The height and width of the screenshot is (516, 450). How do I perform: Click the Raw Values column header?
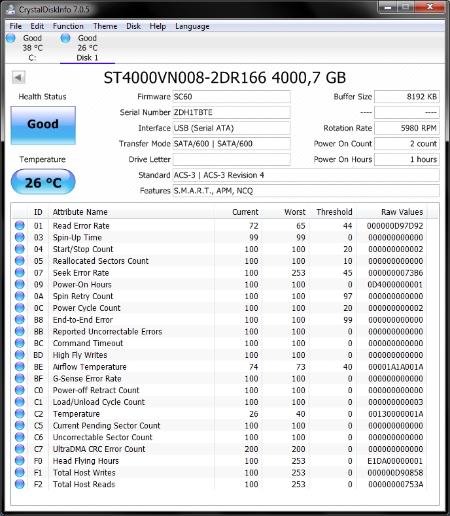click(392, 212)
